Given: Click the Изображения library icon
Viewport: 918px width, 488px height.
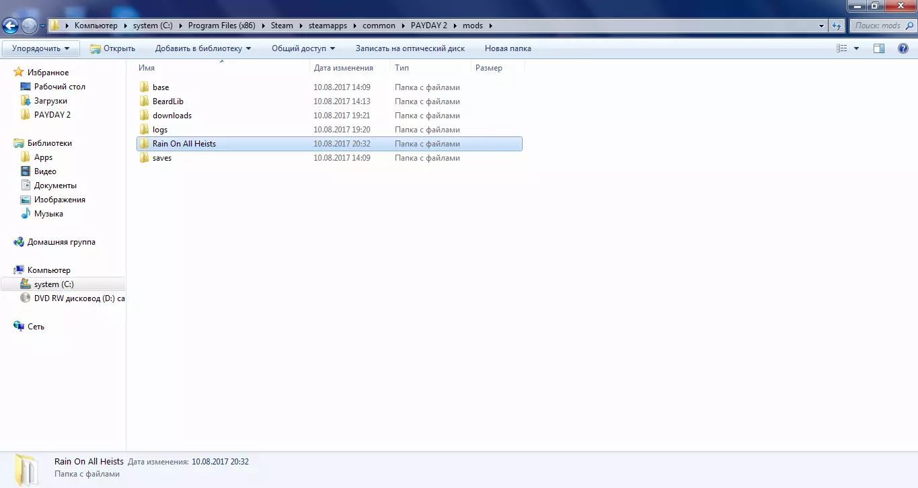Looking at the screenshot, I should click(26, 200).
